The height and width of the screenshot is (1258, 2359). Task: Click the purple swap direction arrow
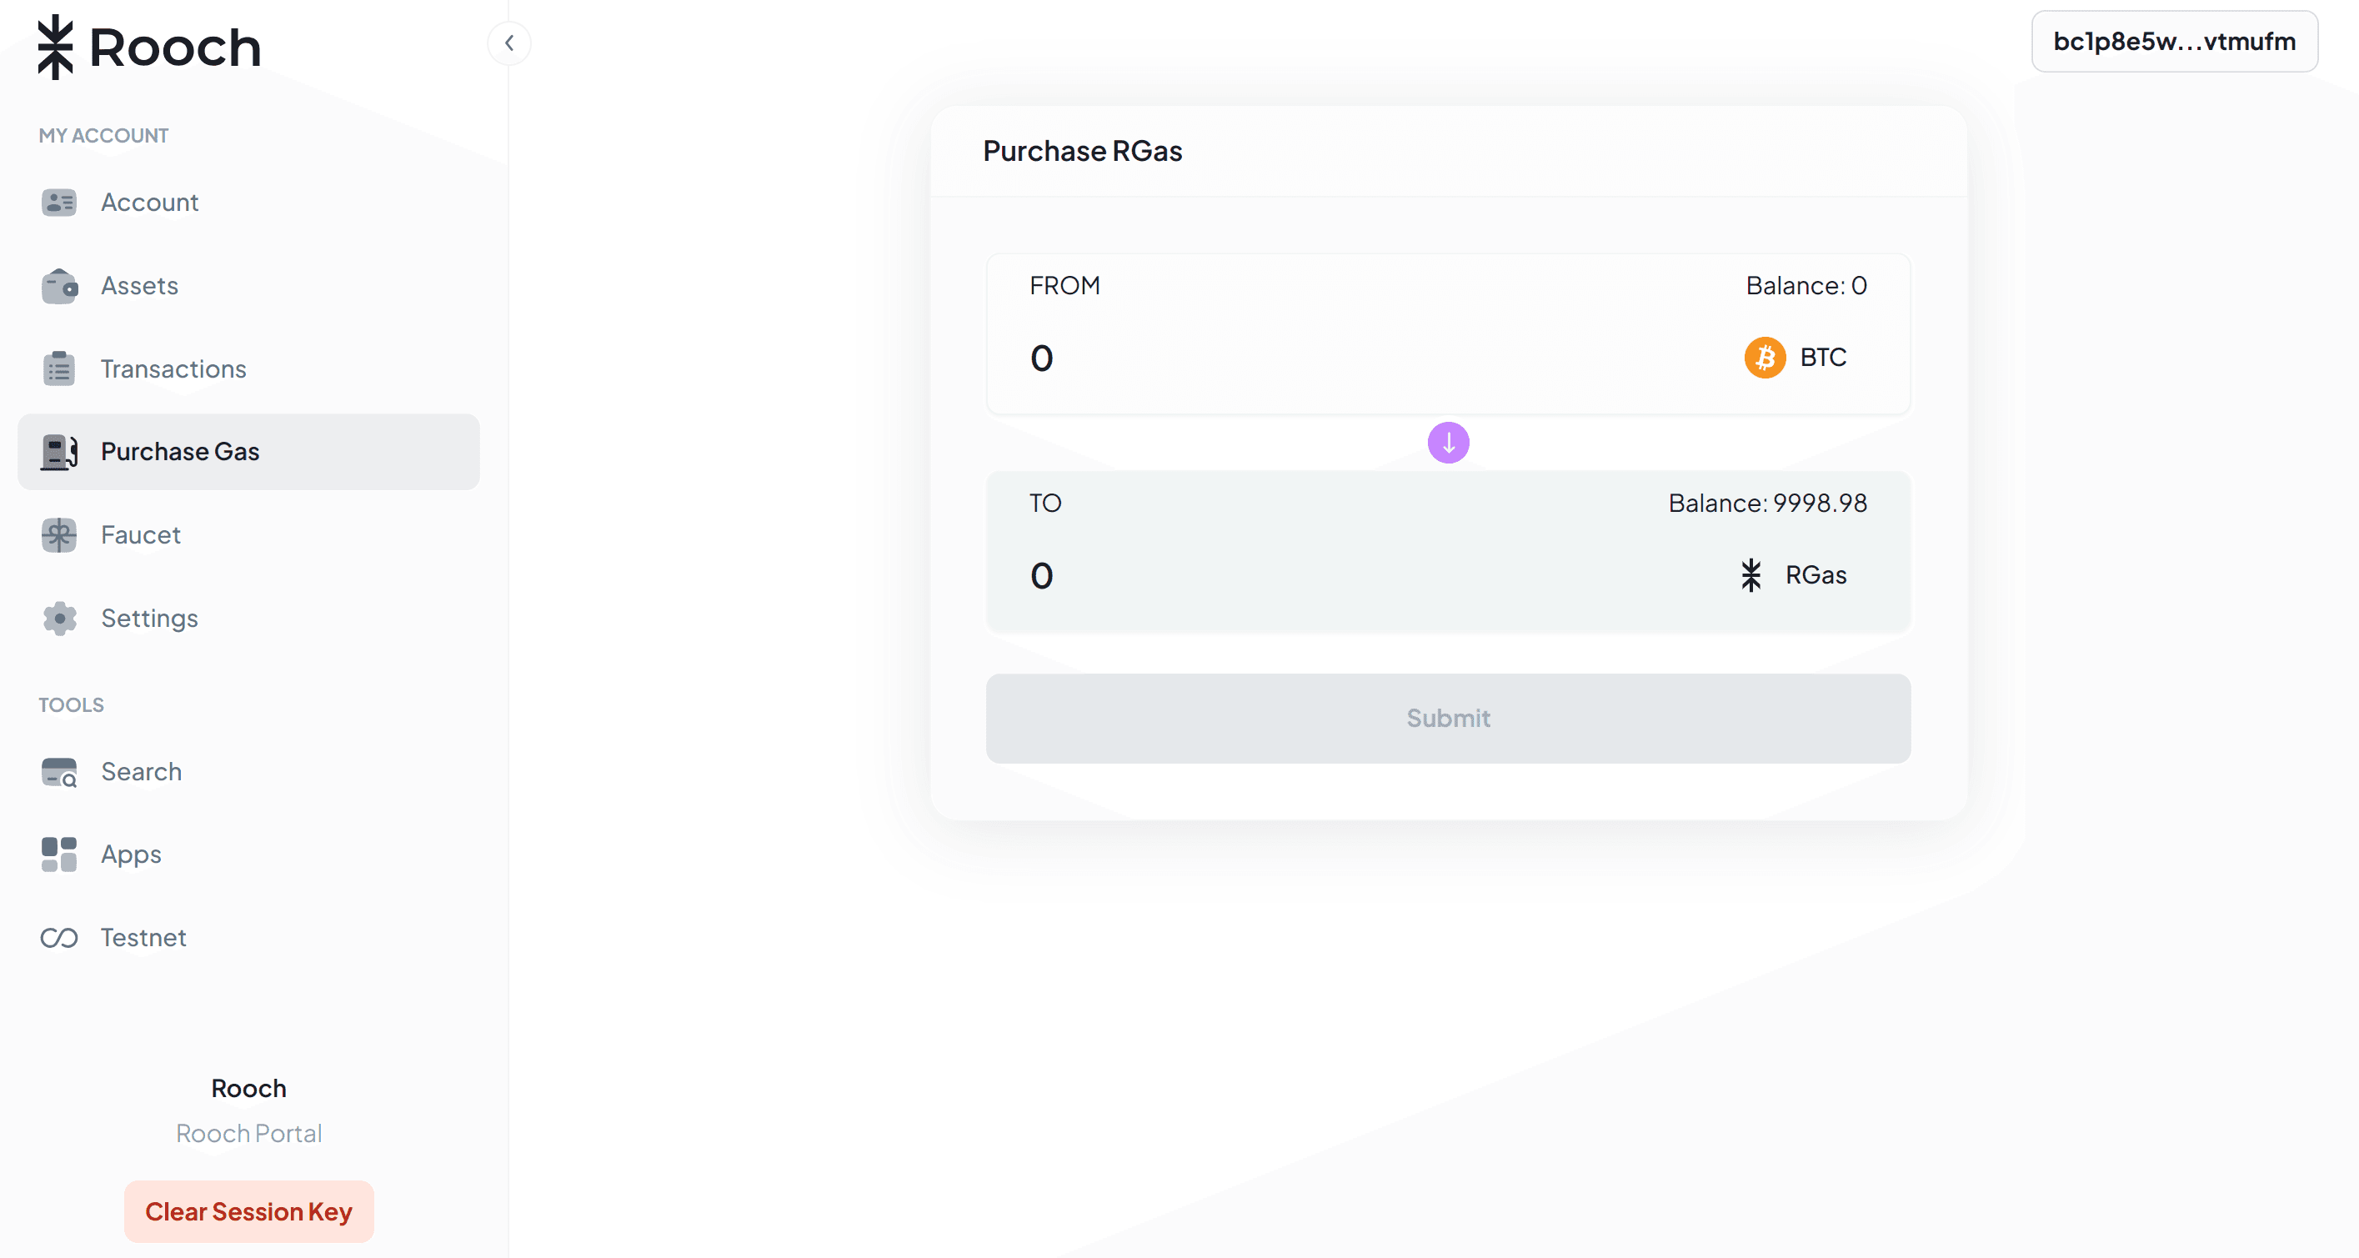point(1448,442)
